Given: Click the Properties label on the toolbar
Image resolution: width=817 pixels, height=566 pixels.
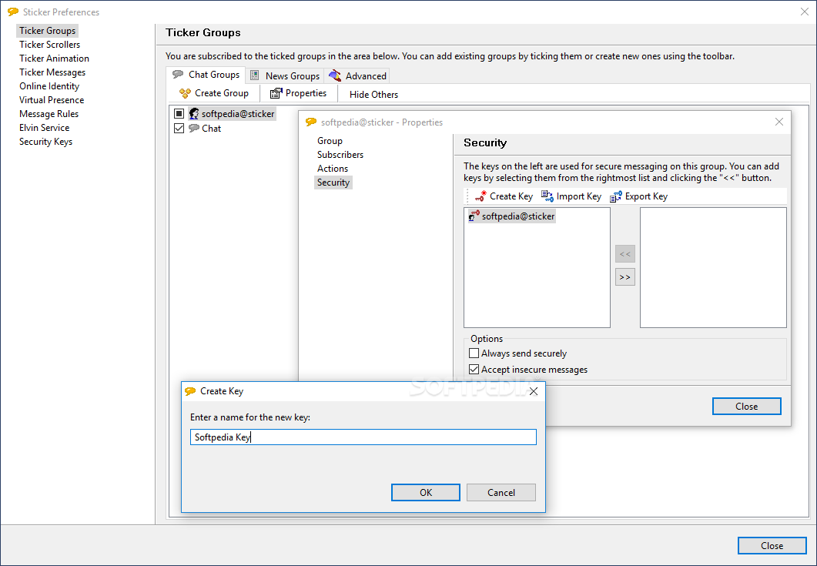Looking at the screenshot, I should (306, 93).
